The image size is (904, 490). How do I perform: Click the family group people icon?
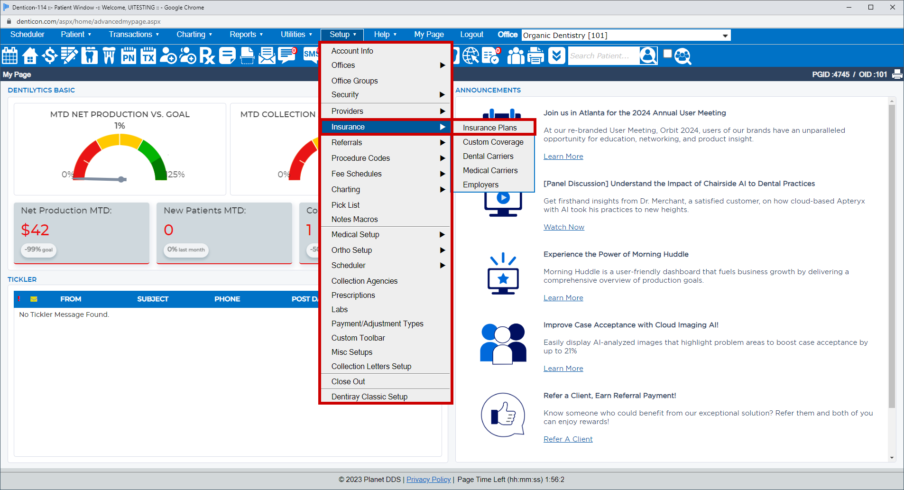click(516, 55)
